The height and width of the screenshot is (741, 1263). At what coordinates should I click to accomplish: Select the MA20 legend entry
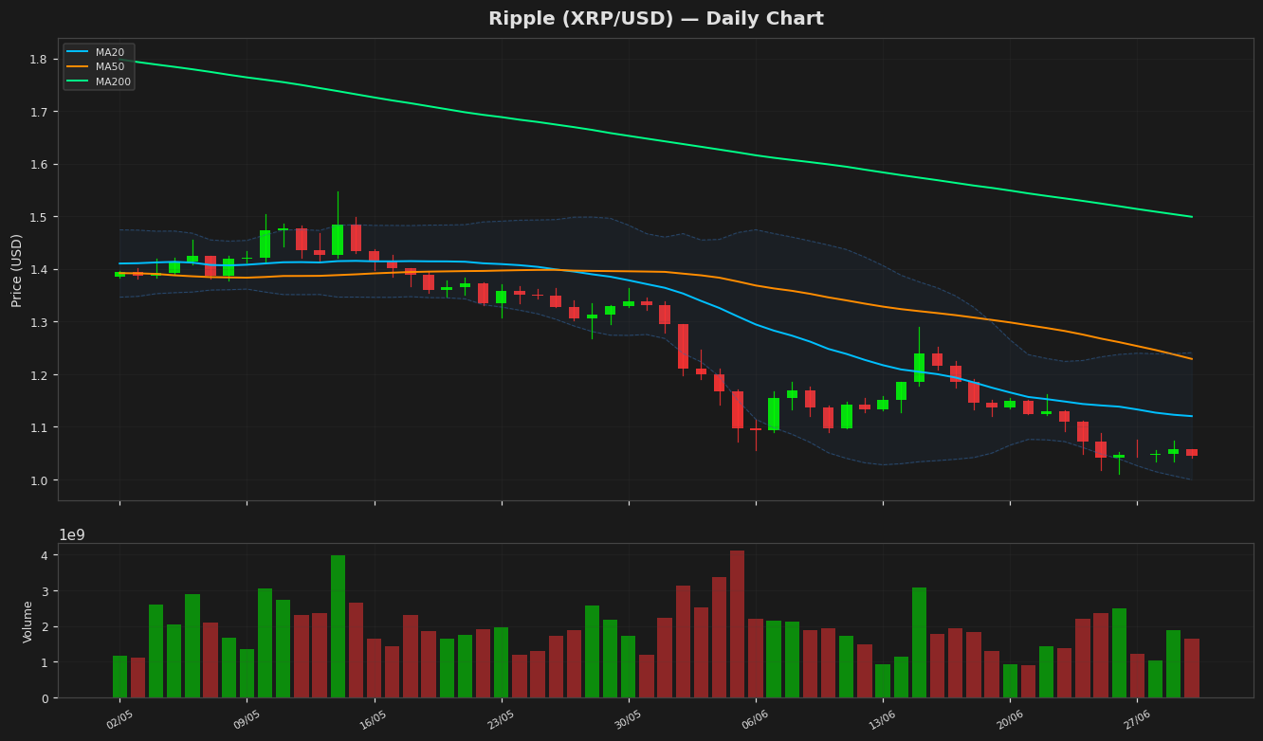(x=100, y=52)
